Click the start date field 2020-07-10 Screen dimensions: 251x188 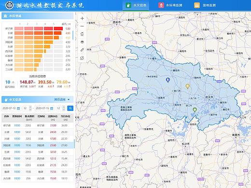click(x=11, y=108)
